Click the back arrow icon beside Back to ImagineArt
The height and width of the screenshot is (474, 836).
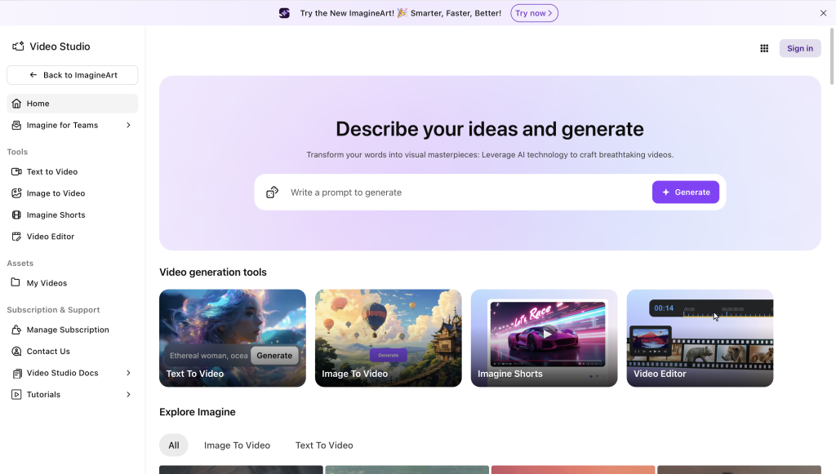33,75
